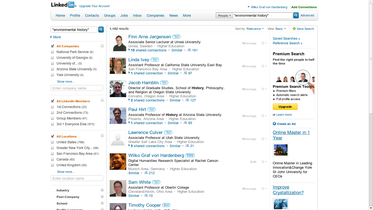The image size is (373, 210).
Task: Click connections icon next to 161
Action: (189, 50)
